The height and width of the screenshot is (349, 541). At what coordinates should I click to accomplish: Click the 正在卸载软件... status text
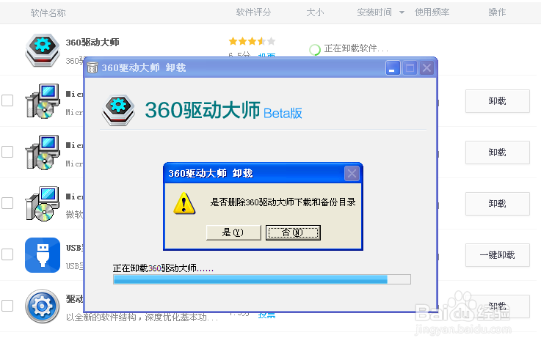[356, 48]
